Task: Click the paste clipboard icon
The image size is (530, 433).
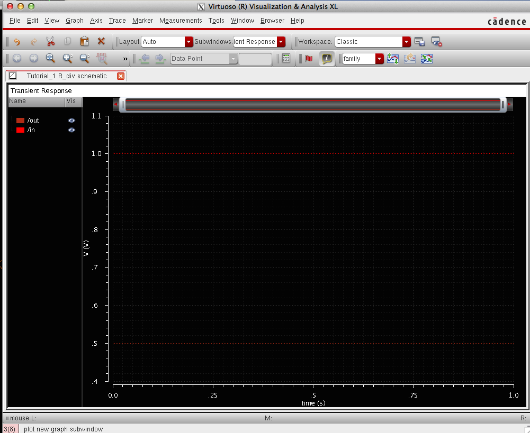Action: coord(84,42)
